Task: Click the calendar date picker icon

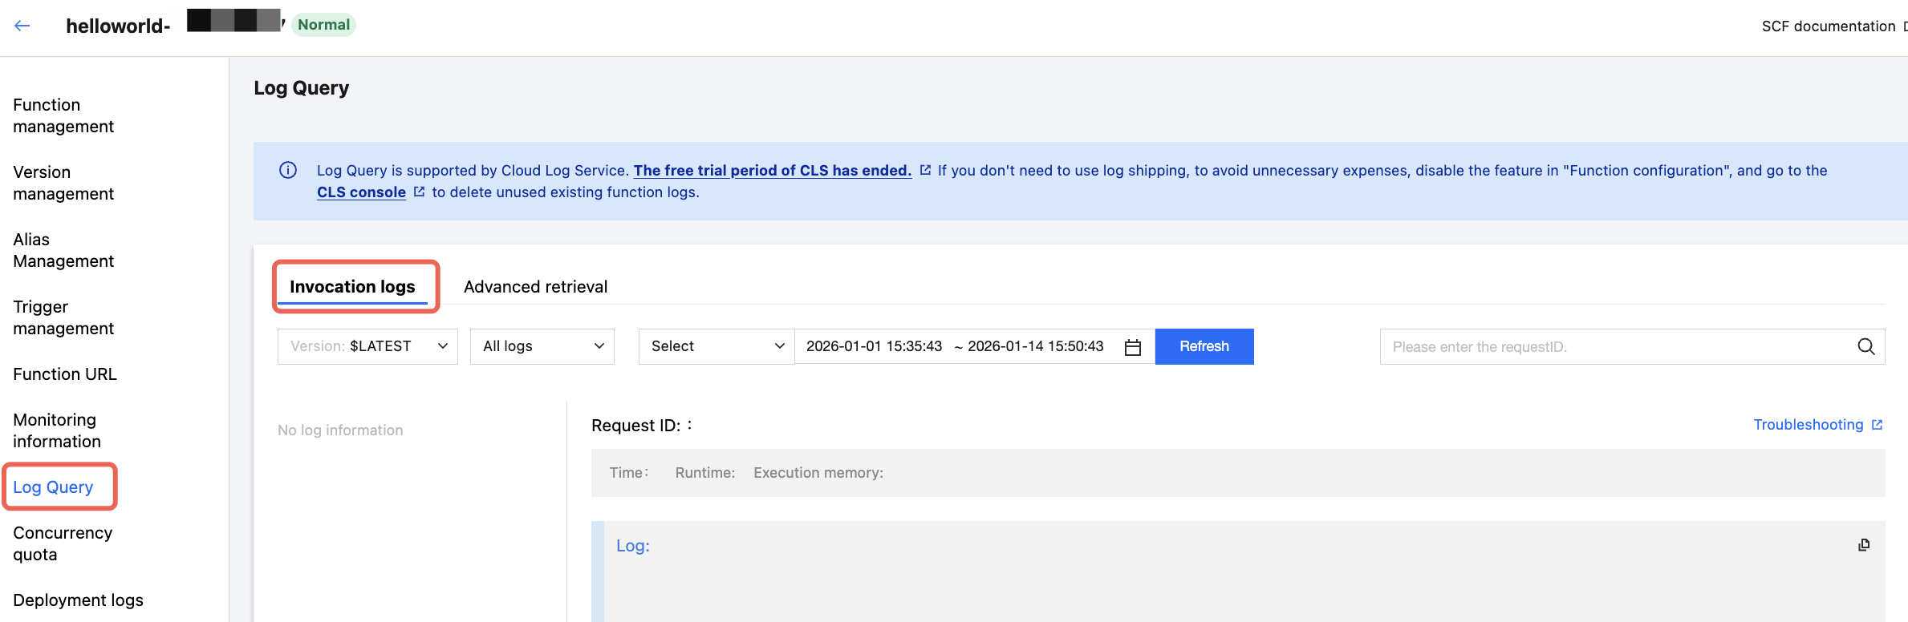Action: pos(1132,347)
